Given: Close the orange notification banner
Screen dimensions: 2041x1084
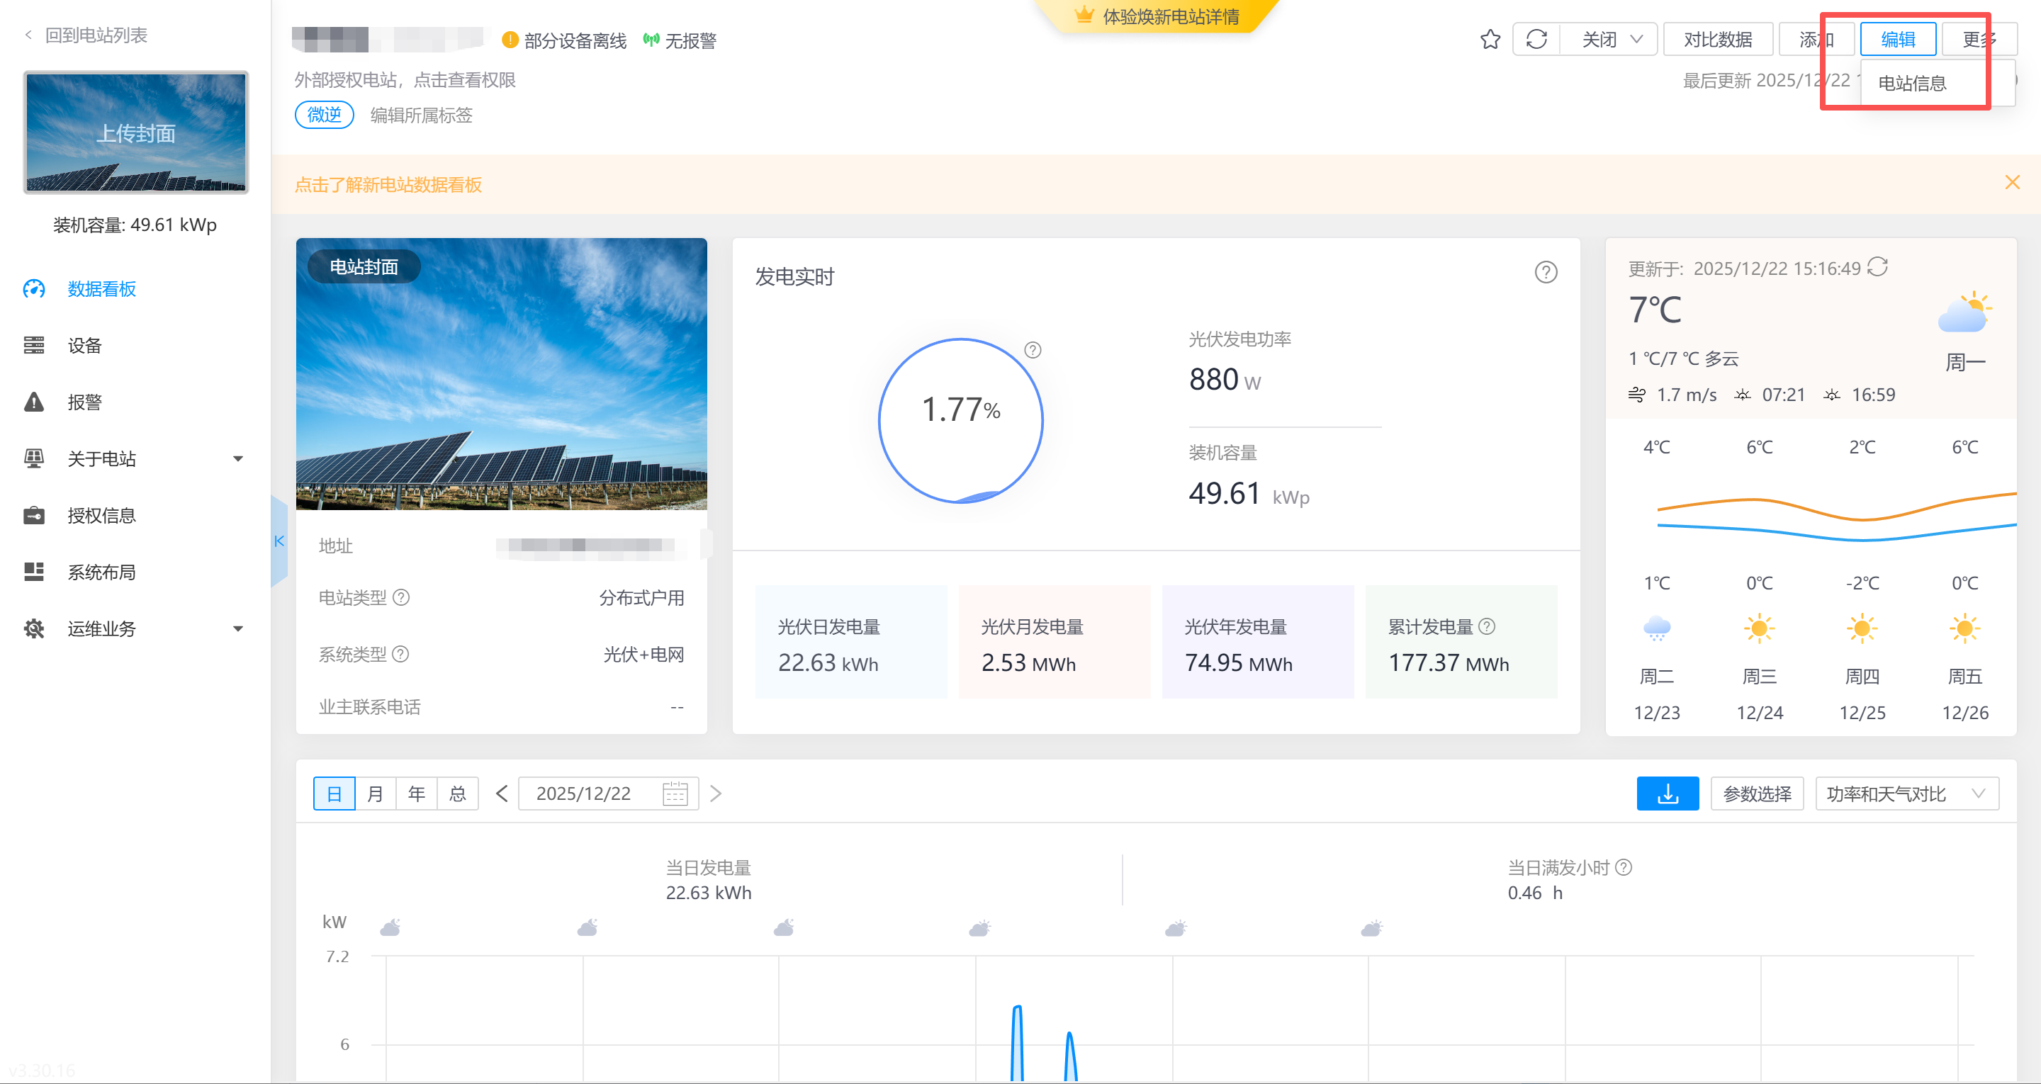Looking at the screenshot, I should [x=2012, y=183].
